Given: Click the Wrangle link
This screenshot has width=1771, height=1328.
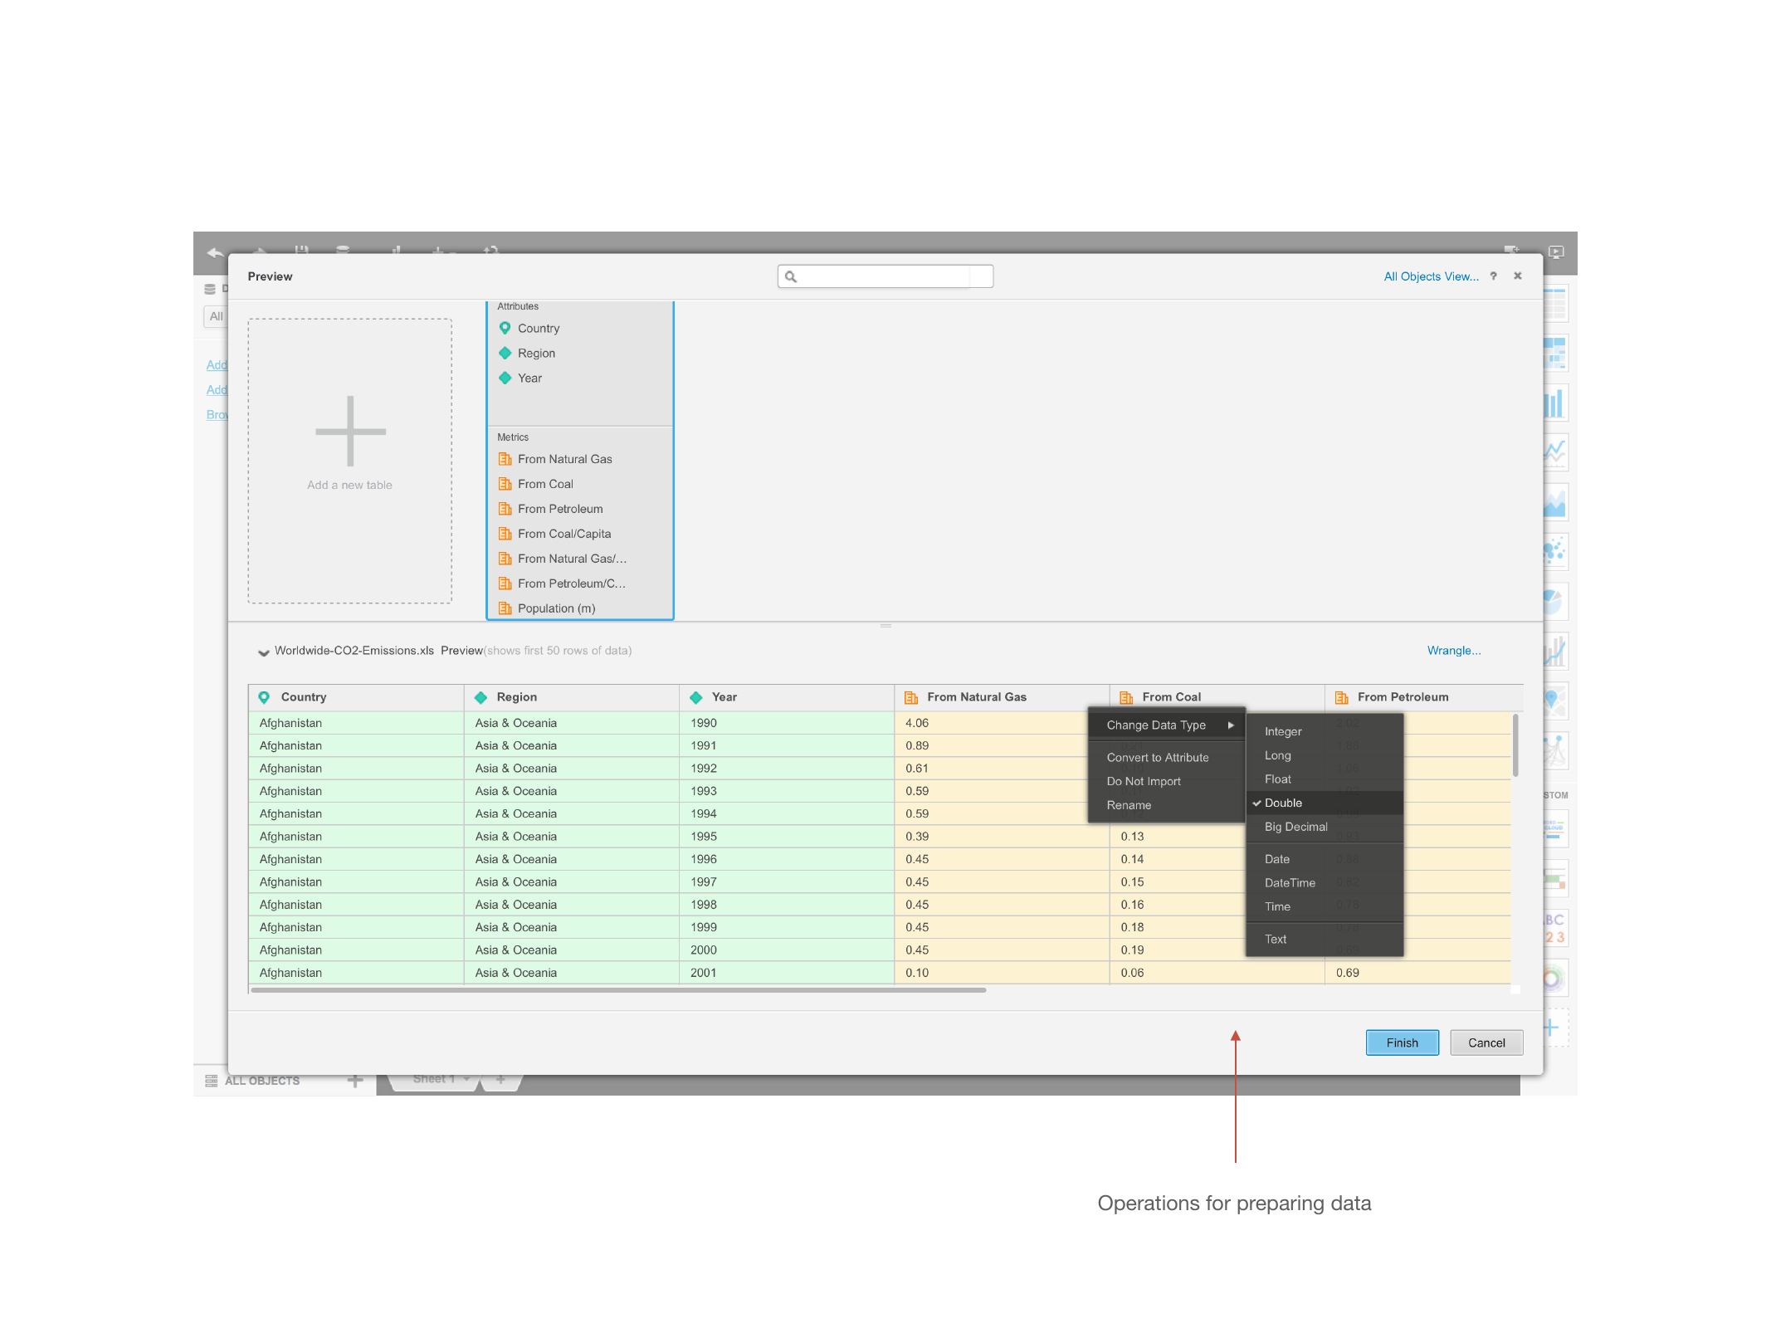Looking at the screenshot, I should point(1454,651).
